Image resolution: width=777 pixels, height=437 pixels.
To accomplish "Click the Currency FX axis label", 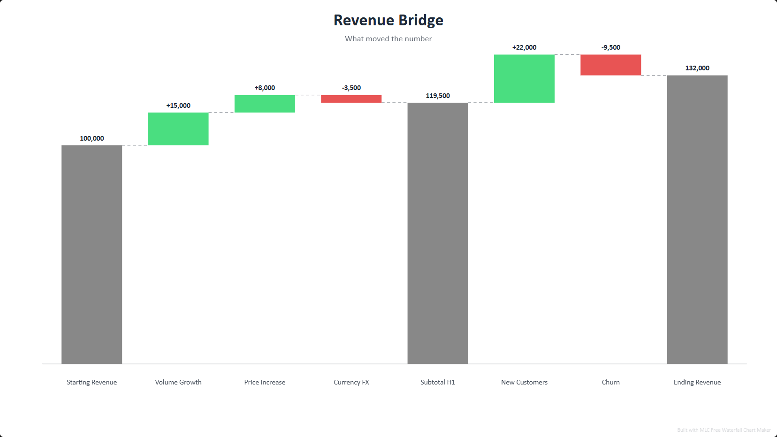I will [x=351, y=382].
